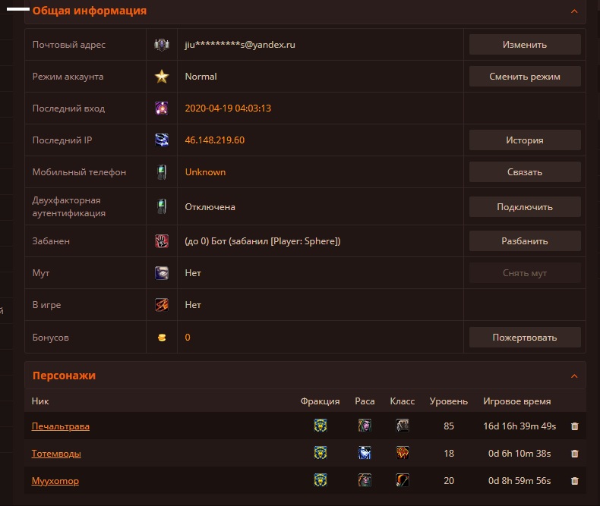Screen dimensions: 600x506
Task: Click the gold coins icon for Бонусов
Action: point(162,338)
